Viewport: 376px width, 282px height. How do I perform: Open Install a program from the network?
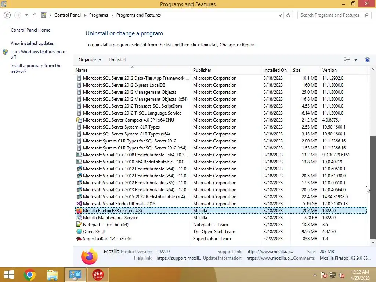(36, 68)
